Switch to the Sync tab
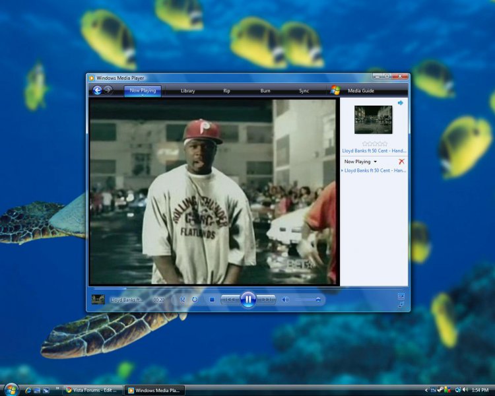Screen dimensions: 495x396 tap(304, 90)
